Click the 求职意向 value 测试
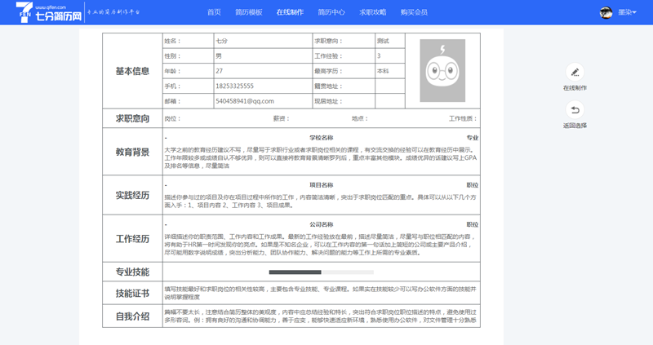The image size is (653, 345). click(x=383, y=41)
